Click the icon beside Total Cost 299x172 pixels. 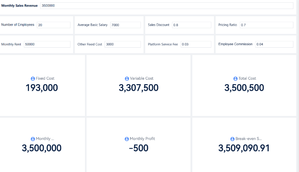point(236,79)
